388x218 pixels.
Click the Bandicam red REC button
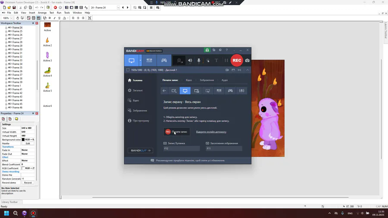tap(237, 60)
